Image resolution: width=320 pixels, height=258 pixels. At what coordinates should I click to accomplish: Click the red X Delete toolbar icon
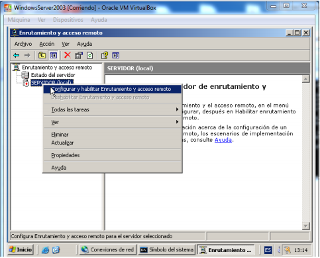(x=68, y=55)
